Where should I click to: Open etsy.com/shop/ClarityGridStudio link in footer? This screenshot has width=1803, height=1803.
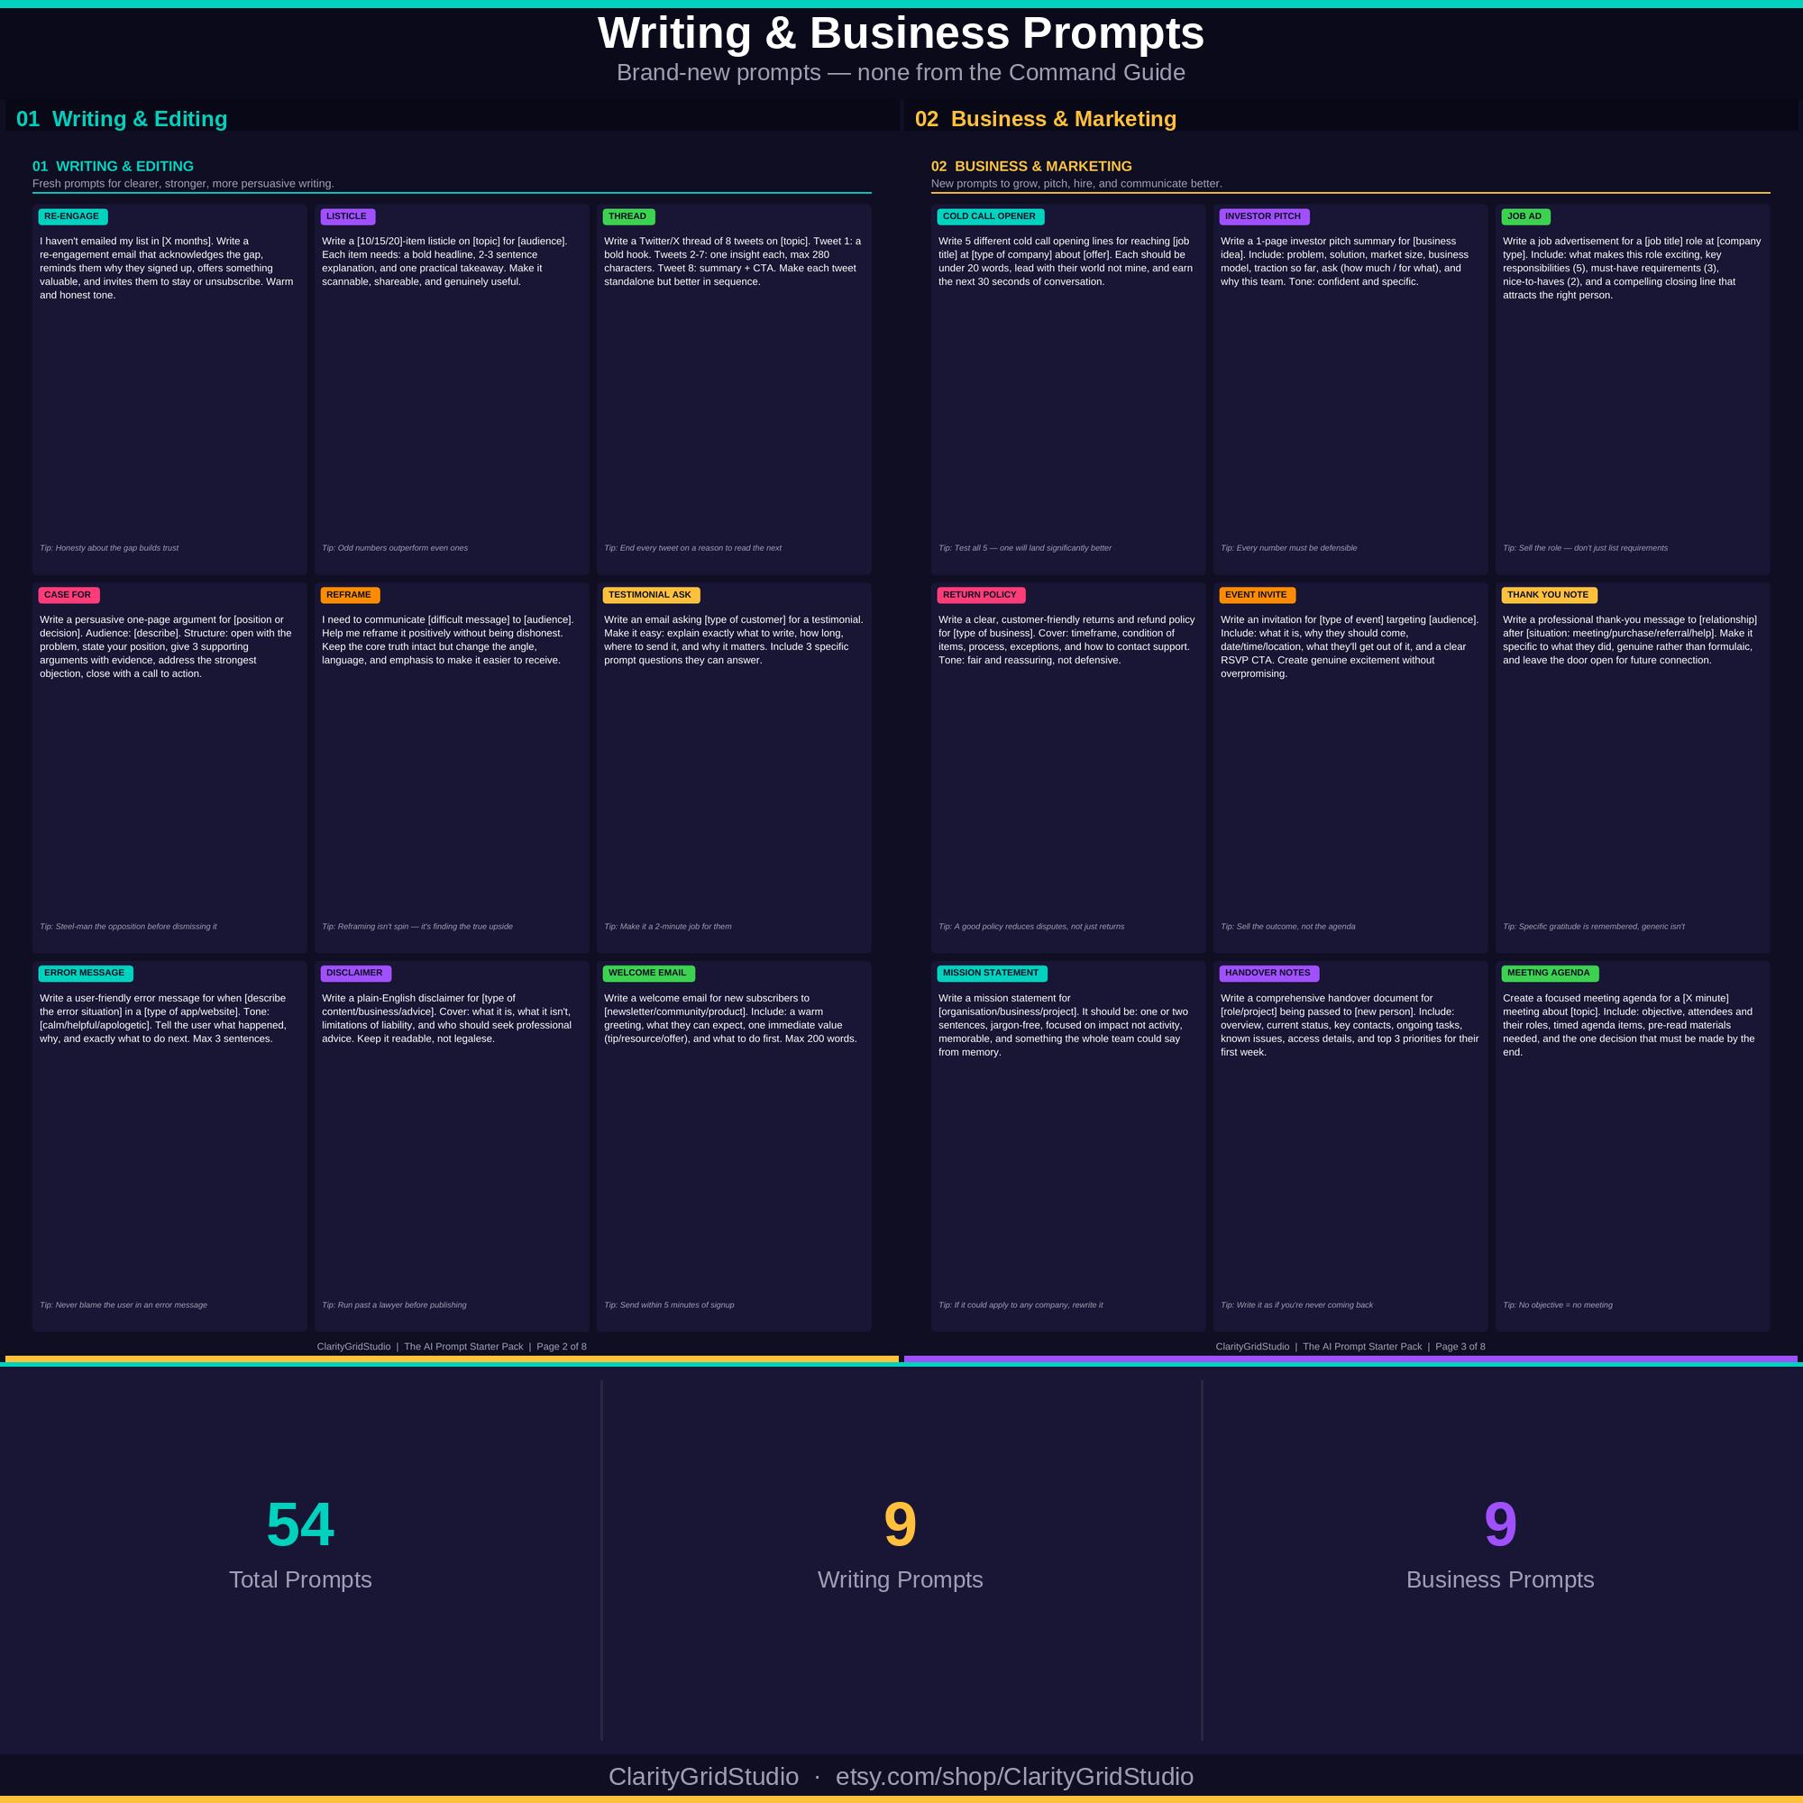1014,1776
